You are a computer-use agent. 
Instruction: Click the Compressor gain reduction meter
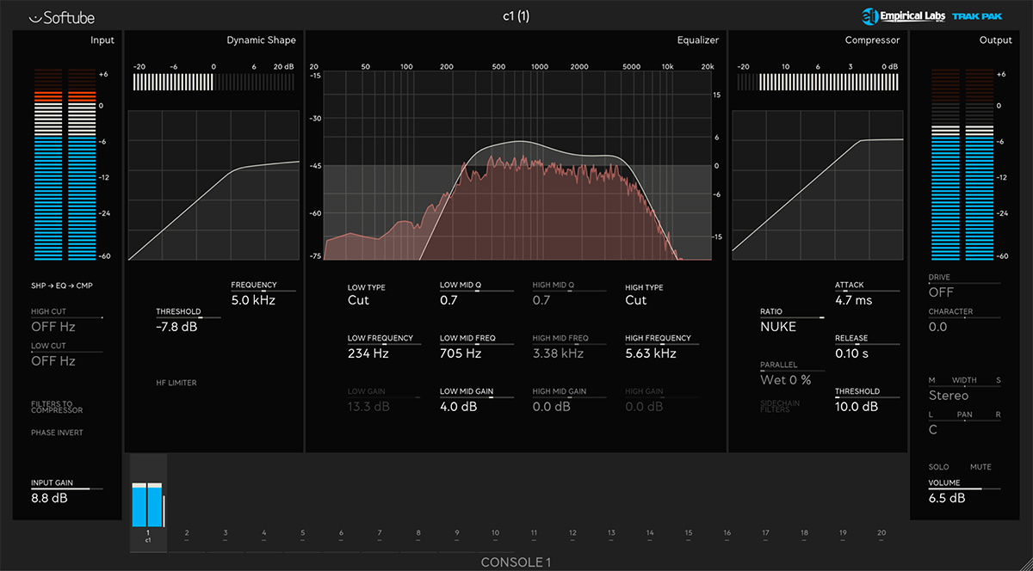[817, 82]
